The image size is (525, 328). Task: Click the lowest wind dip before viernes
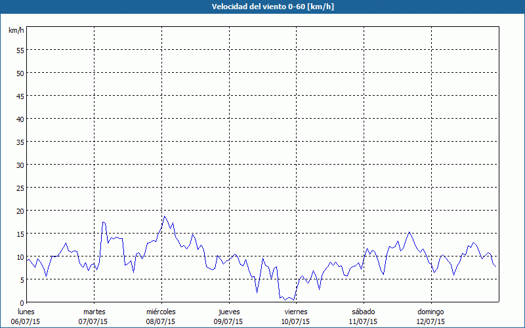point(283,300)
